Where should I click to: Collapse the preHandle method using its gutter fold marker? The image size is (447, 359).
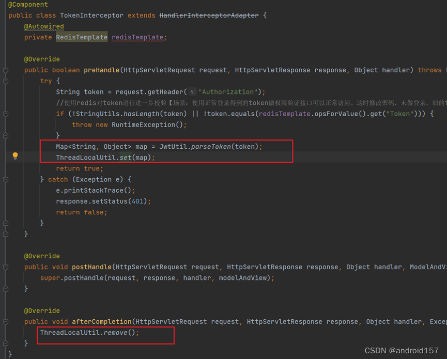click(x=5, y=70)
